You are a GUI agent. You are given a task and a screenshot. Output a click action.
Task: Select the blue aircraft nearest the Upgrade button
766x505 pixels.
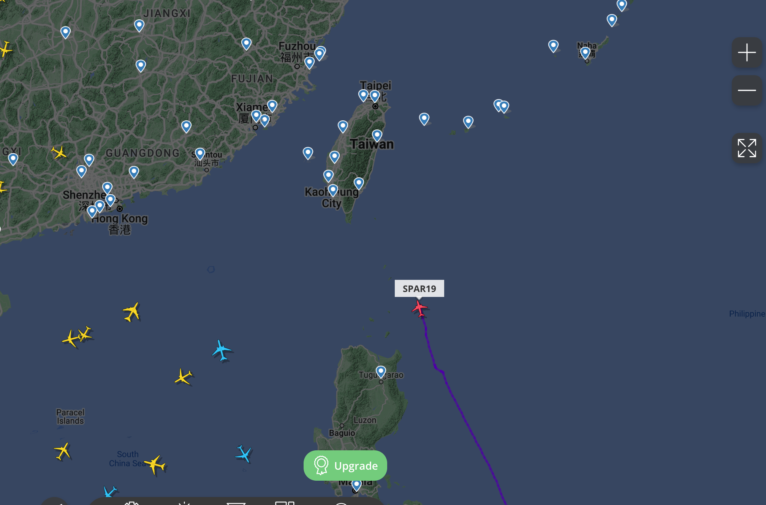point(244,454)
